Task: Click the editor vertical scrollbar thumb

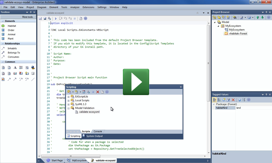Action: pyautogui.click(x=209, y=63)
